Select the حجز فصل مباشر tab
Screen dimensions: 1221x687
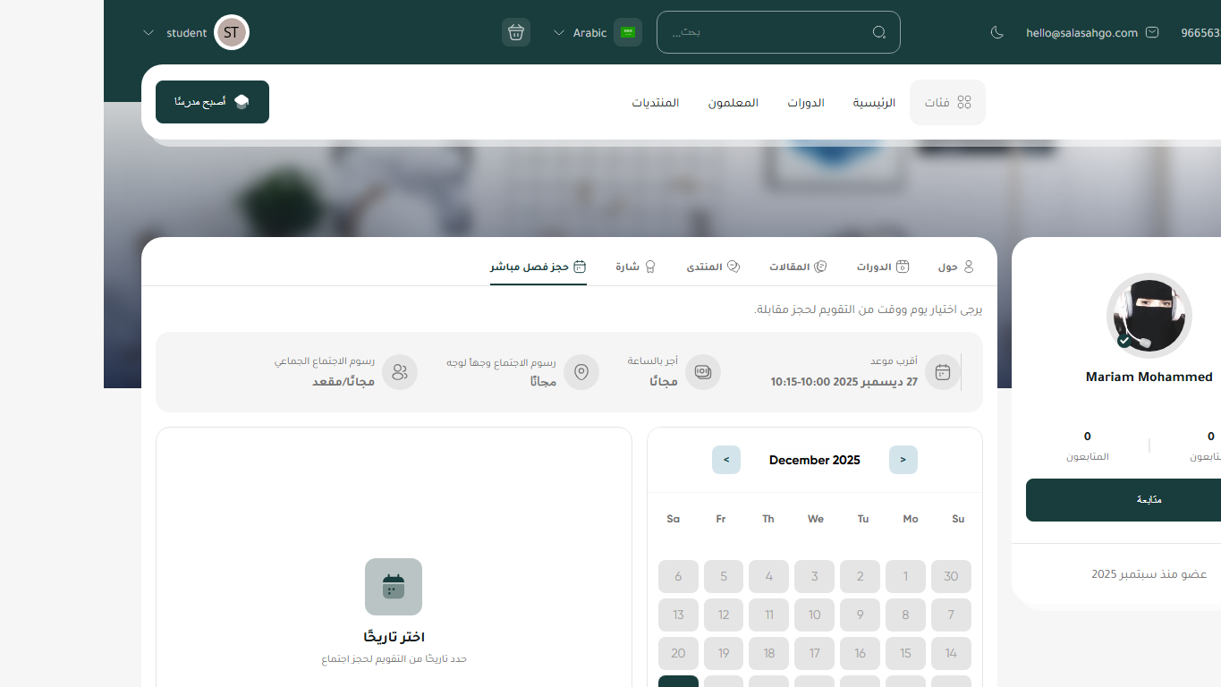538,267
